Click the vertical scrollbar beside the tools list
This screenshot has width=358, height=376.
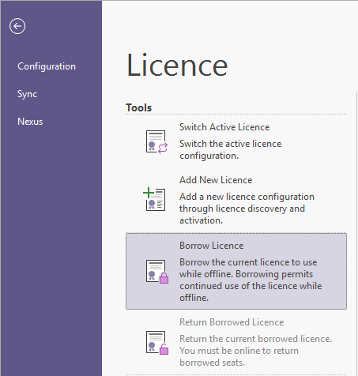356,234
